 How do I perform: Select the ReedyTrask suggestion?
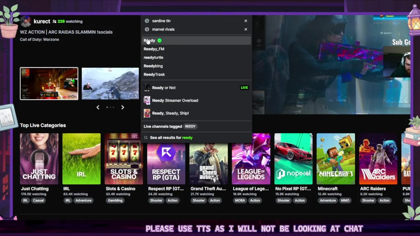pyautogui.click(x=196, y=74)
